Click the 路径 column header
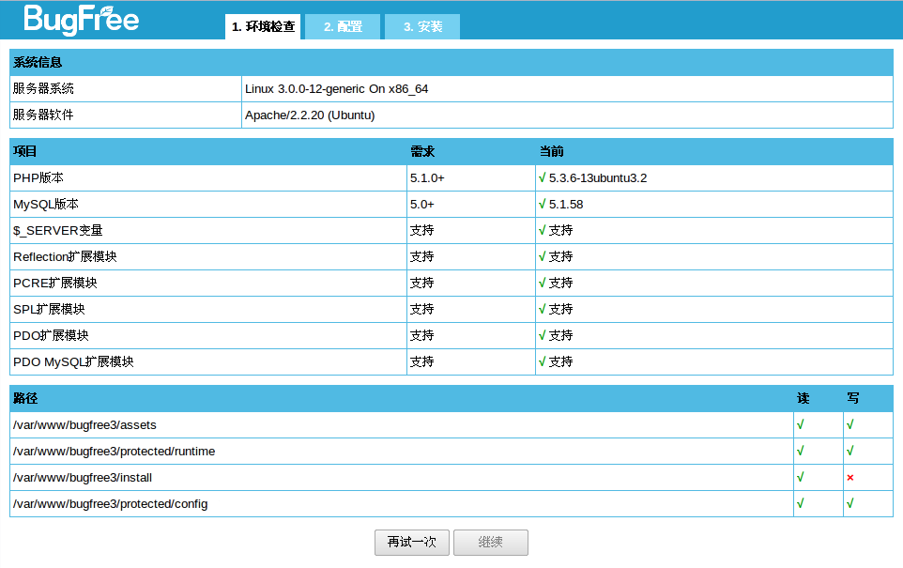Image resolution: width=903 pixels, height=568 pixels. (x=25, y=399)
